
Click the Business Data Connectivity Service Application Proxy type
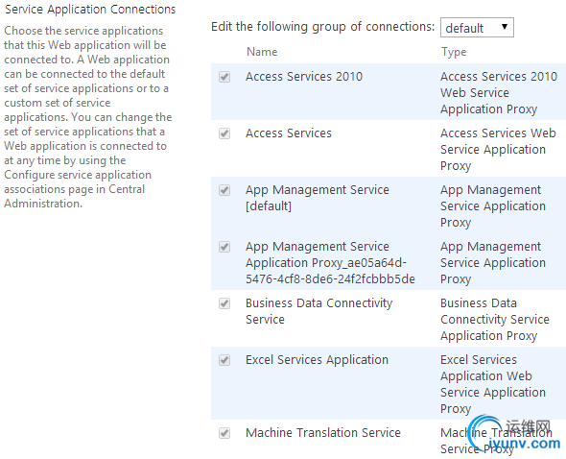click(494, 320)
